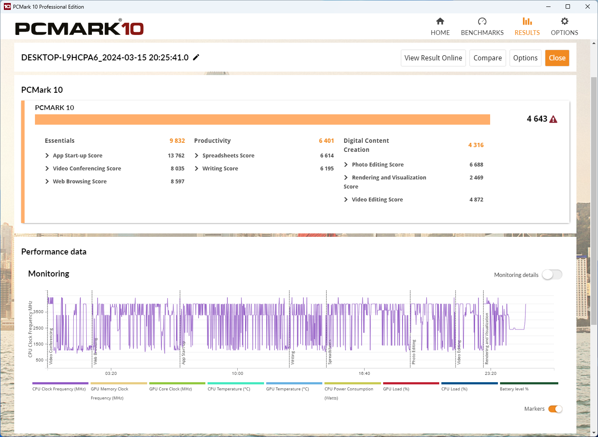The height and width of the screenshot is (437, 598).
Task: Click scrollbar down arrow
Action: click(594, 433)
